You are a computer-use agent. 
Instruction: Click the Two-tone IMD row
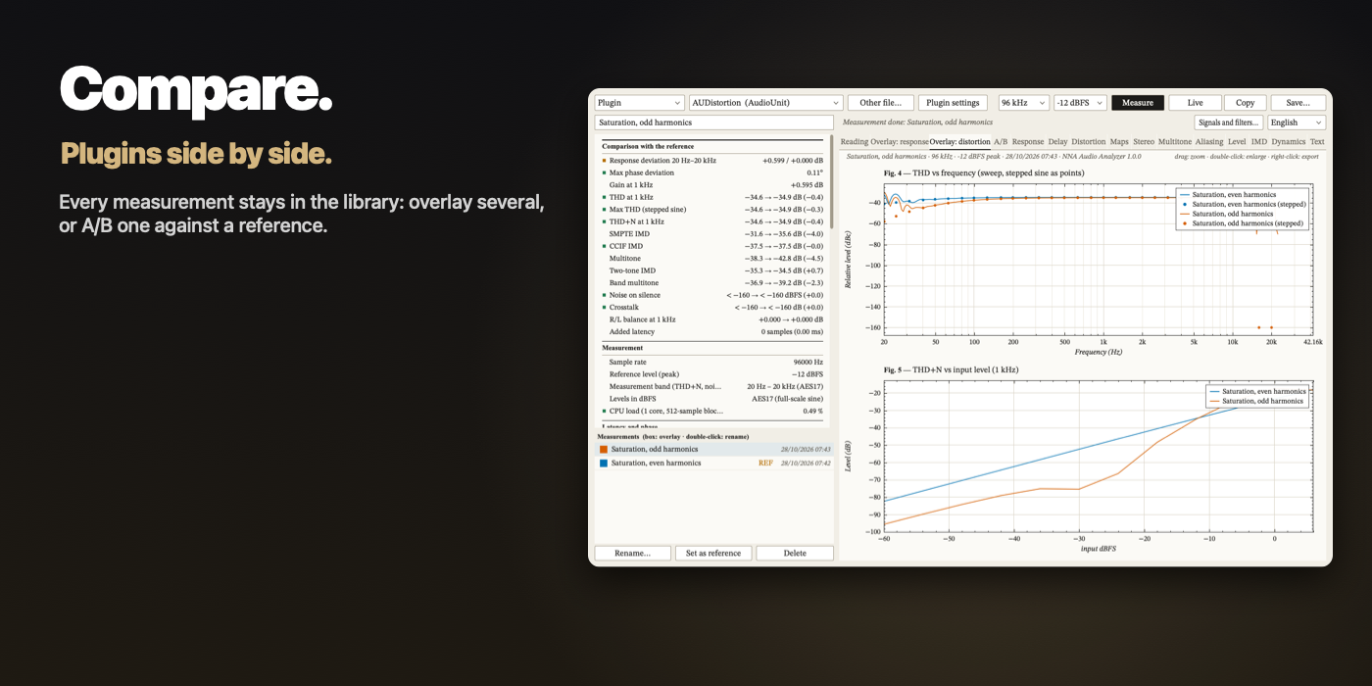click(x=712, y=270)
